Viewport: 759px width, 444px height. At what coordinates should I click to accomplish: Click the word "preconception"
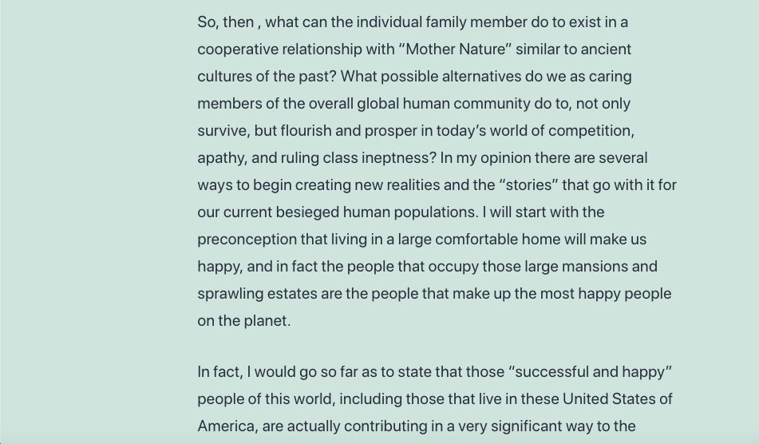coord(247,240)
